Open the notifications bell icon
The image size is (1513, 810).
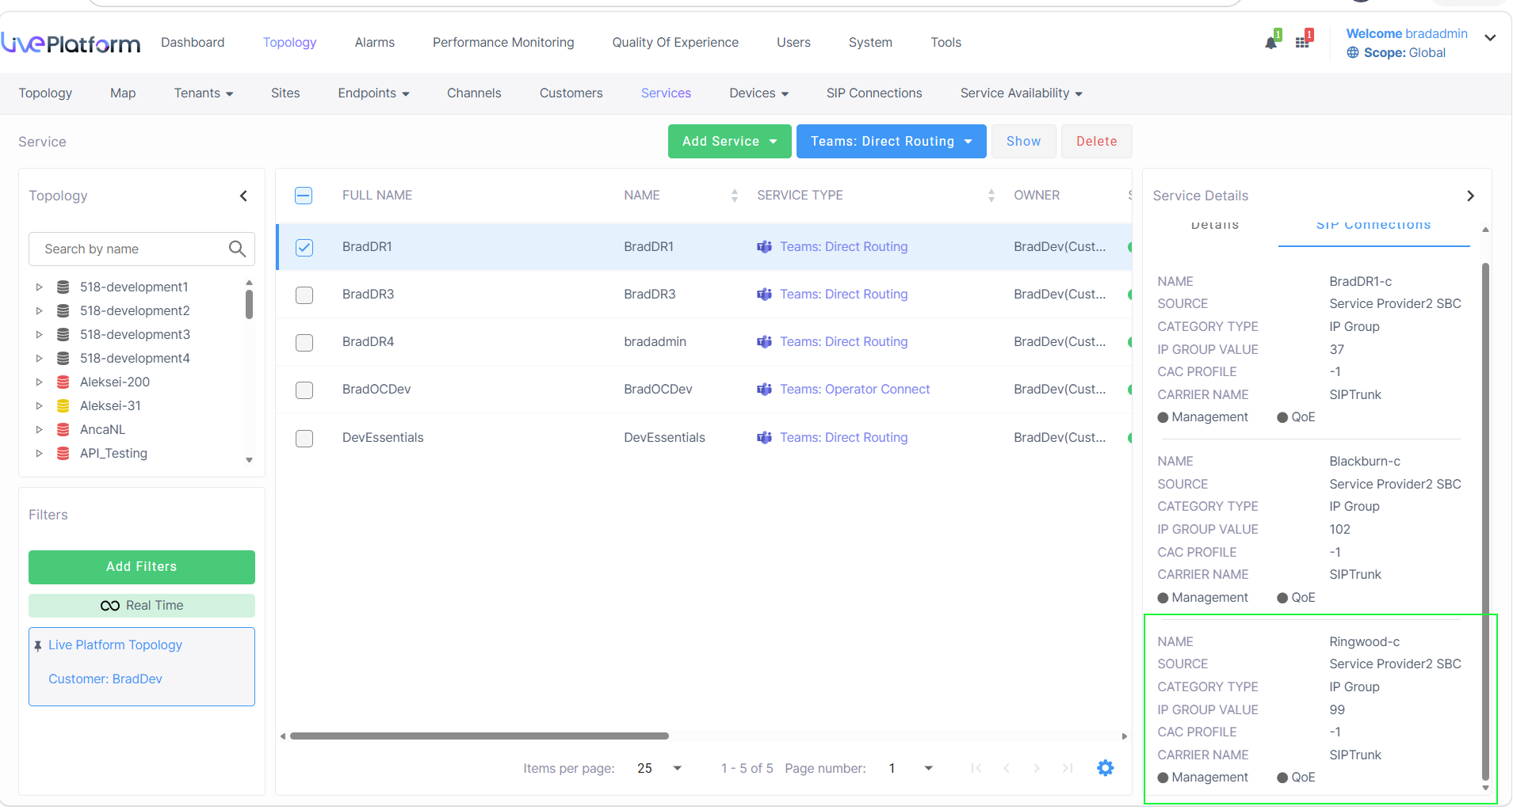[1271, 41]
